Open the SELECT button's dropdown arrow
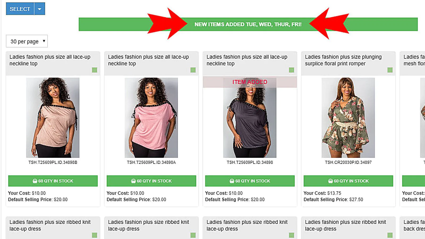The width and height of the screenshot is (425, 239). [x=40, y=9]
